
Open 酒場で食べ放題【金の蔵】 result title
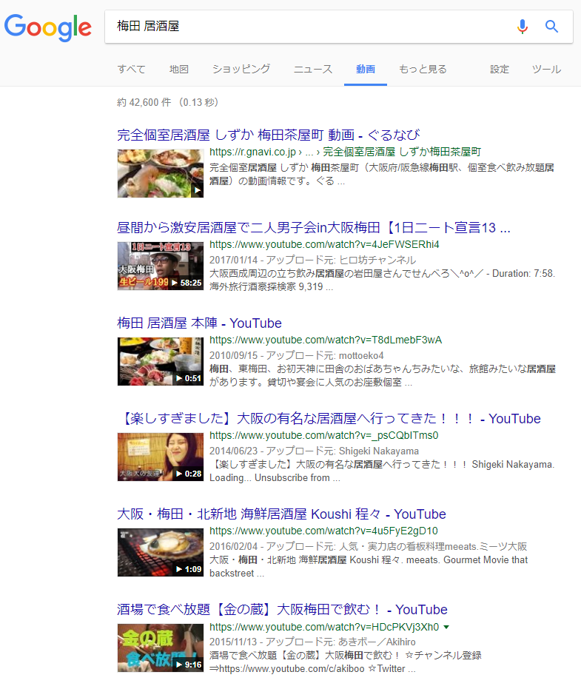282,610
